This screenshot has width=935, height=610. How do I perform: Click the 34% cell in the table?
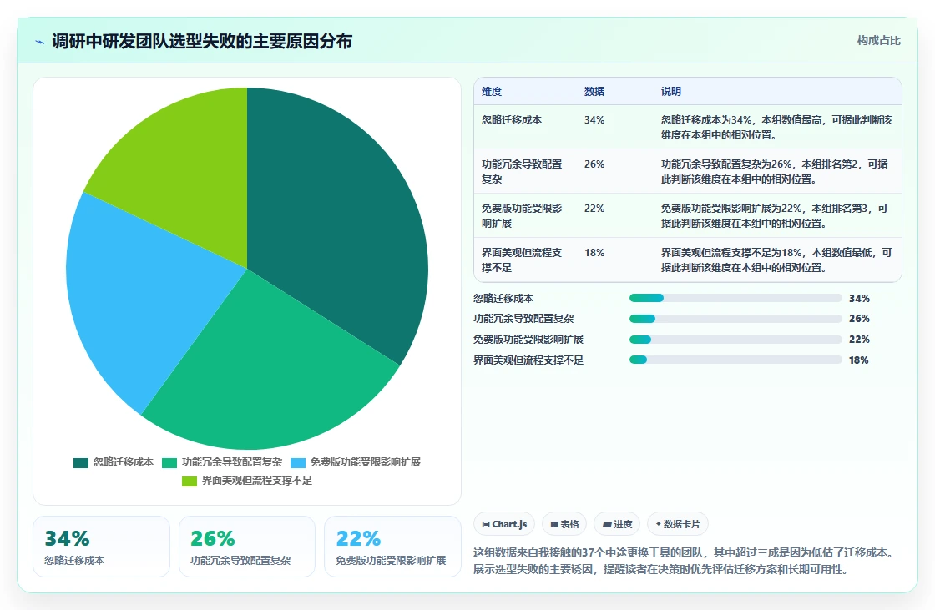coord(594,120)
